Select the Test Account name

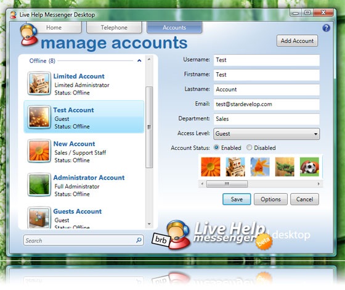73,110
